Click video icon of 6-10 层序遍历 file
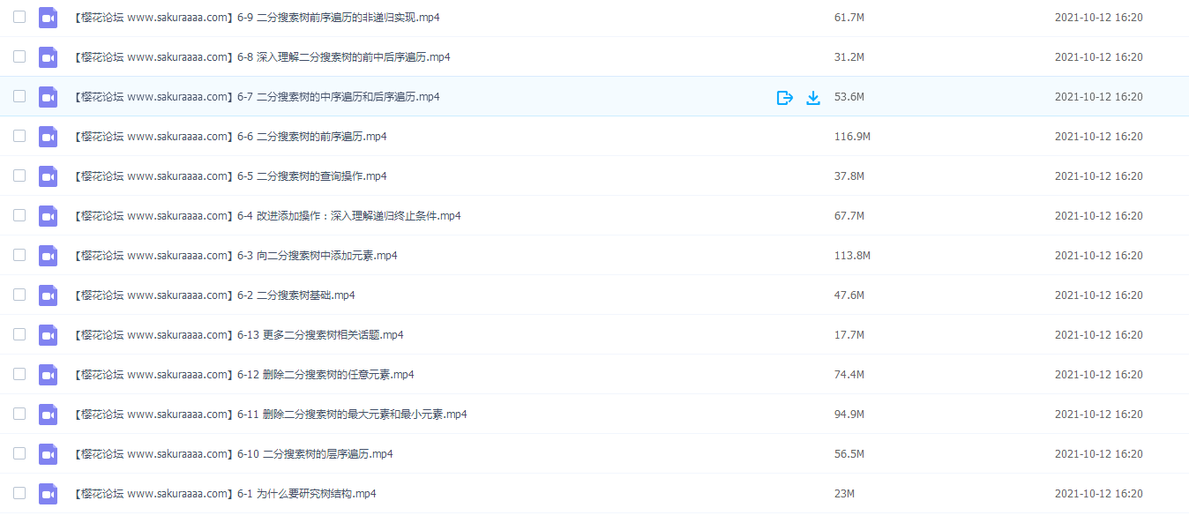This screenshot has height=523, width=1189. 48,454
